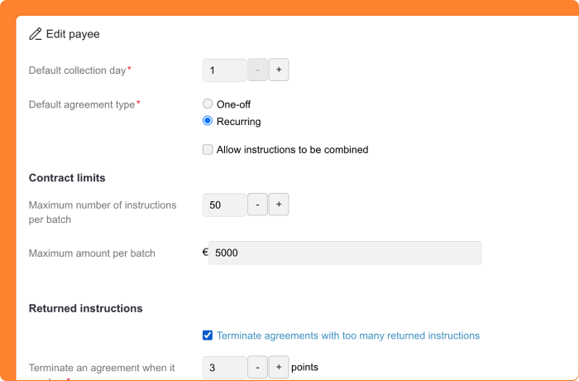This screenshot has height=381, width=579.
Task: Click the Recurring option label
Action: (238, 121)
